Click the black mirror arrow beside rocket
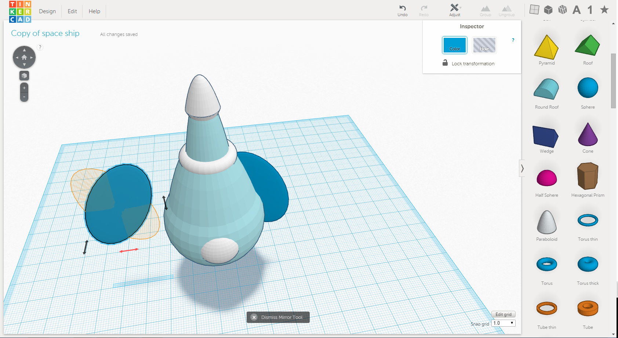 click(165, 203)
